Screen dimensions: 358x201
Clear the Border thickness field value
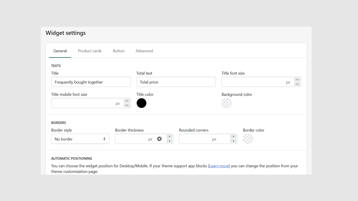[159, 139]
